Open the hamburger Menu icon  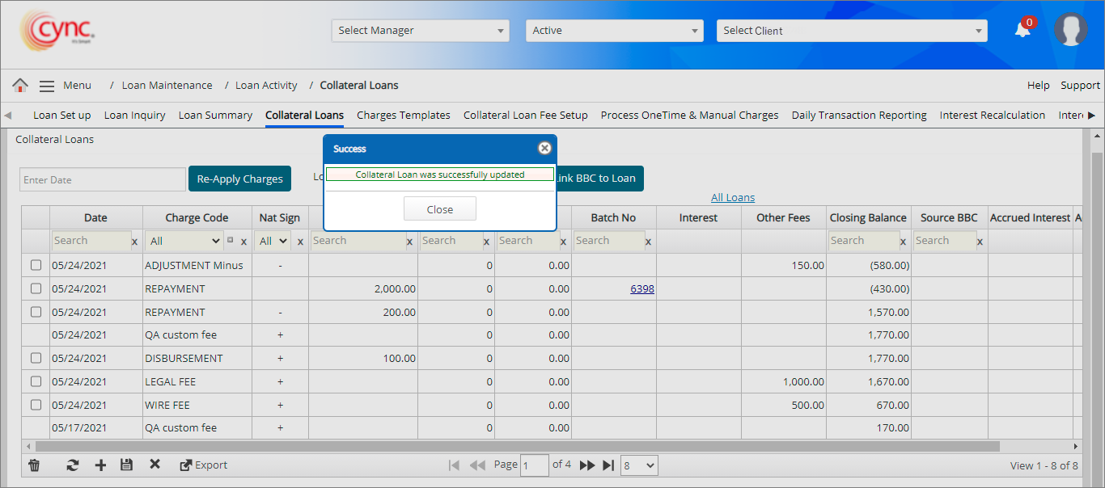pos(47,86)
